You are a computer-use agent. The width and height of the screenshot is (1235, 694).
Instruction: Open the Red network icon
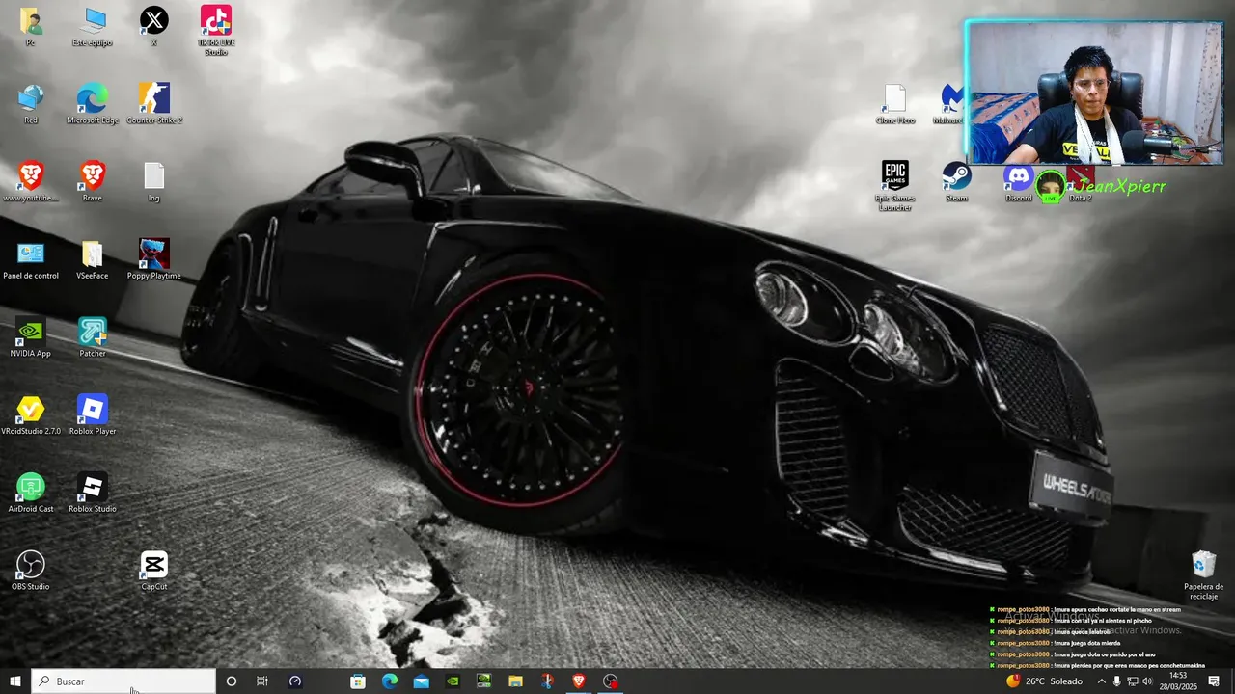pyautogui.click(x=31, y=104)
